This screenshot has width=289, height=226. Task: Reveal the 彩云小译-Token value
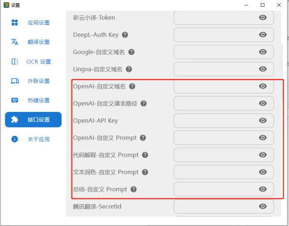point(262,18)
